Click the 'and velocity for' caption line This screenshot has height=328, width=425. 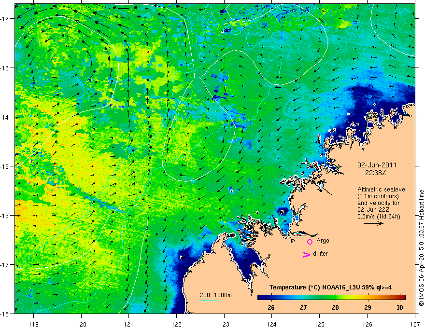pos(378,203)
